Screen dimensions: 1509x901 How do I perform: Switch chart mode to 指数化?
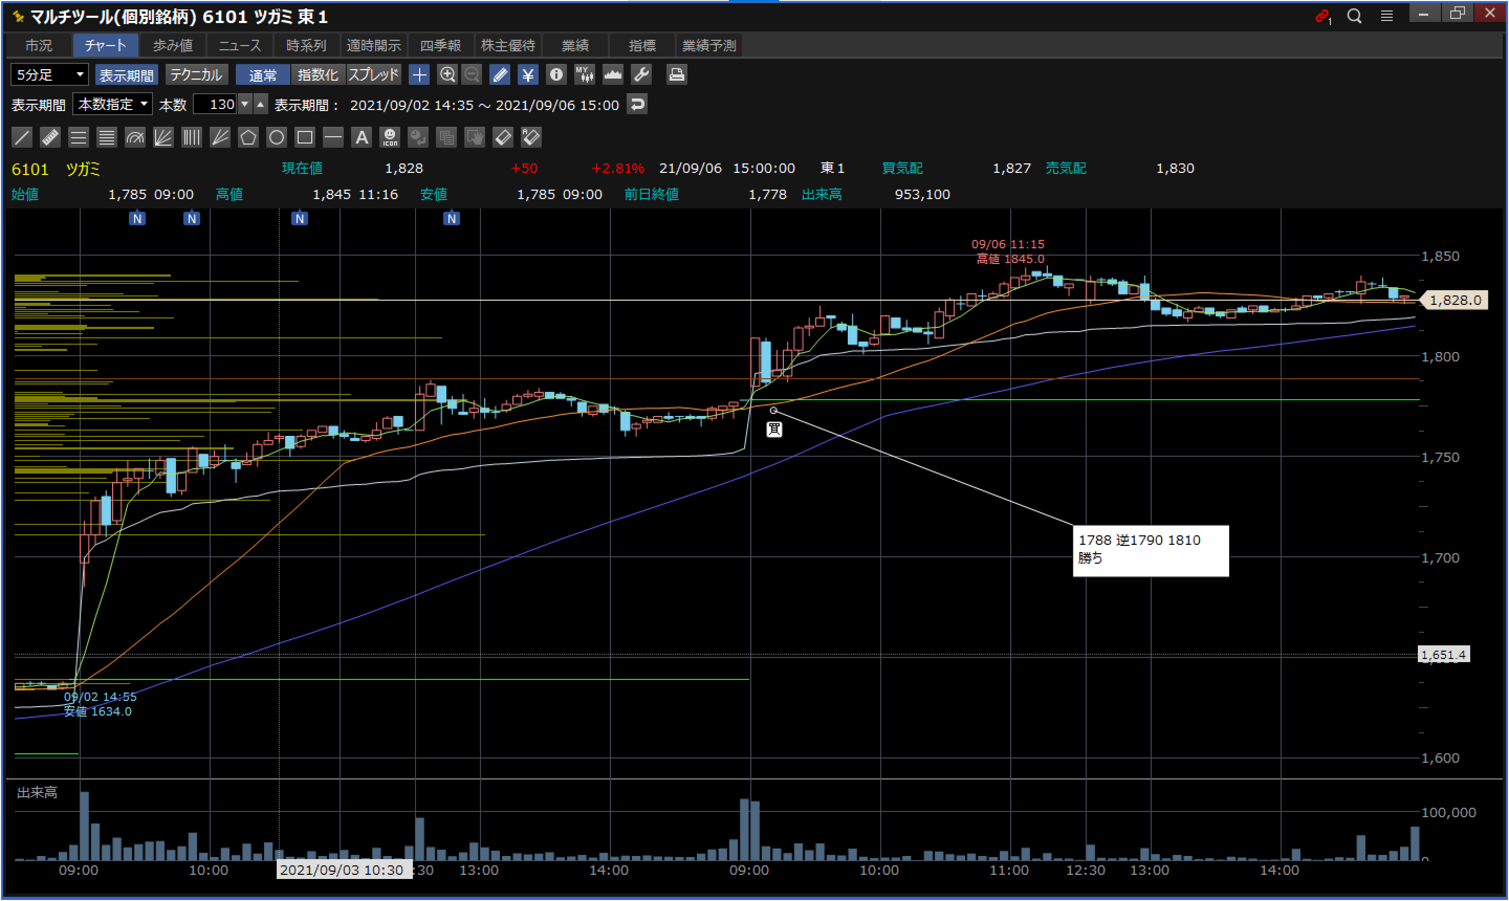tap(318, 75)
